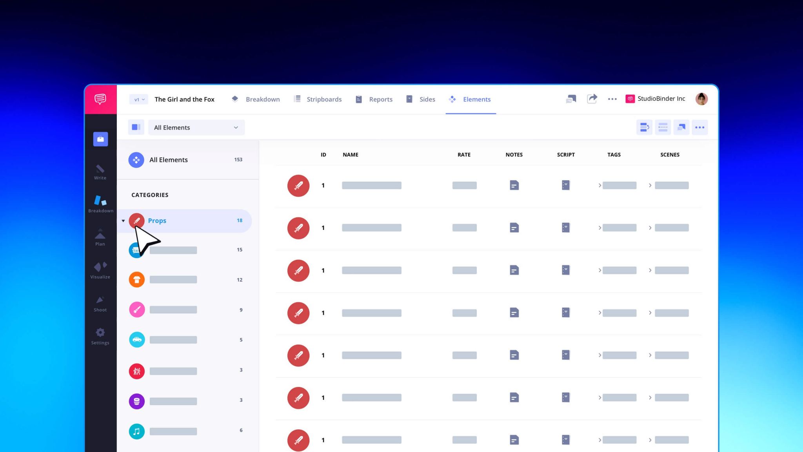Click the notes icon in first row
The width and height of the screenshot is (803, 452).
coord(514,185)
